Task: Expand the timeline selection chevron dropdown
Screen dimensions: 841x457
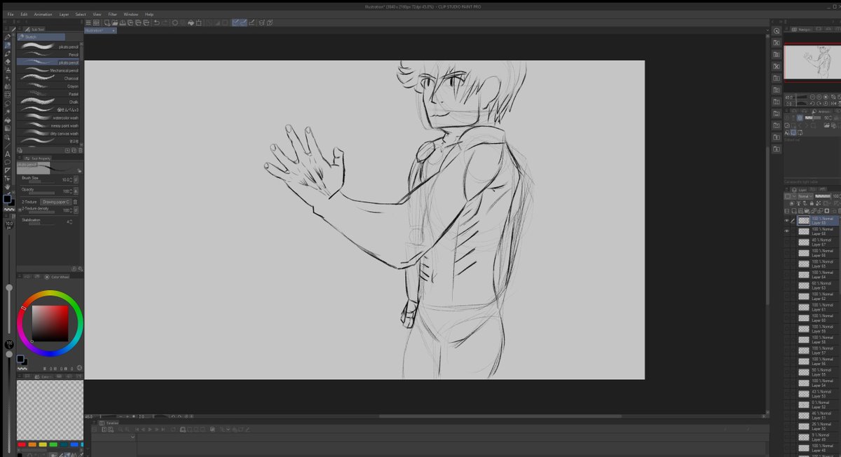Action: pyautogui.click(x=132, y=437)
